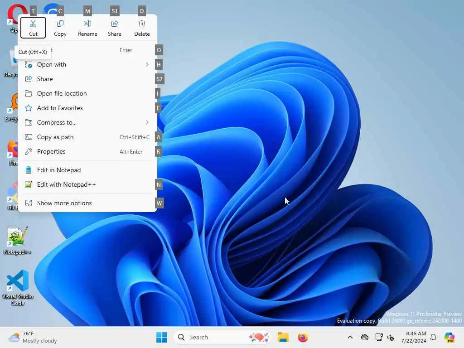Open the 'Open with' submenu
Screen dimensions: 464x348
(x=87, y=64)
